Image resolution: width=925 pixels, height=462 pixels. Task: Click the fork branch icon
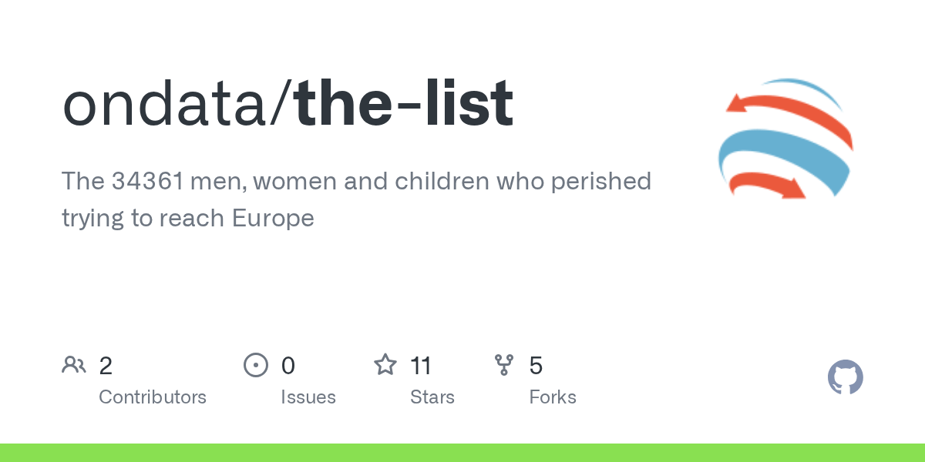pyautogui.click(x=504, y=365)
